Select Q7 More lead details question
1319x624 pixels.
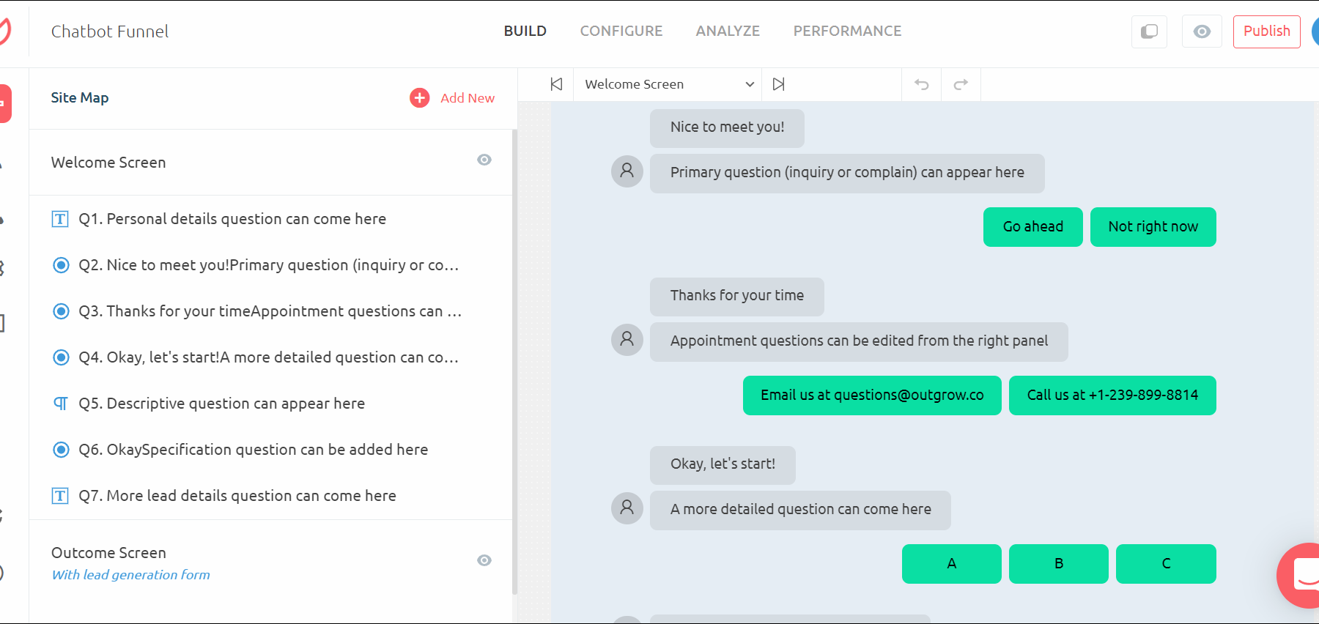click(x=237, y=496)
